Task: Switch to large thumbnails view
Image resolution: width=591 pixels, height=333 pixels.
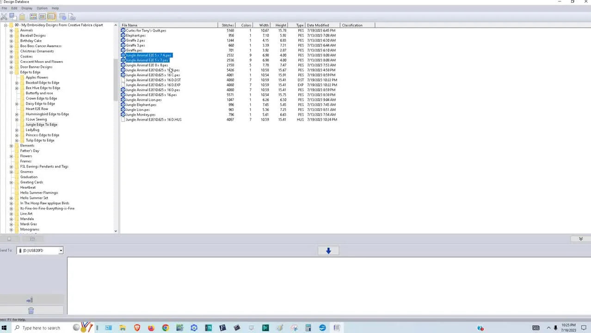Action: (33, 17)
